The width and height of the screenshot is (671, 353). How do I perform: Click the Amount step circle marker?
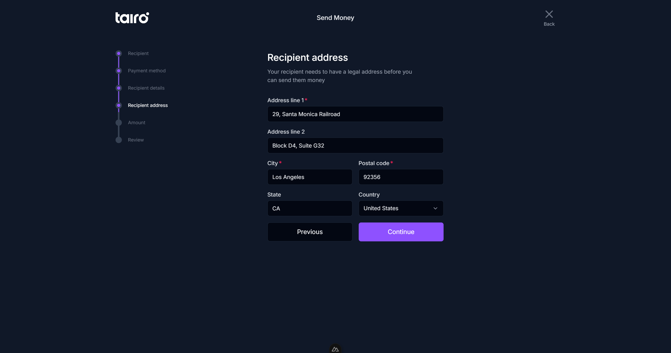pos(119,123)
